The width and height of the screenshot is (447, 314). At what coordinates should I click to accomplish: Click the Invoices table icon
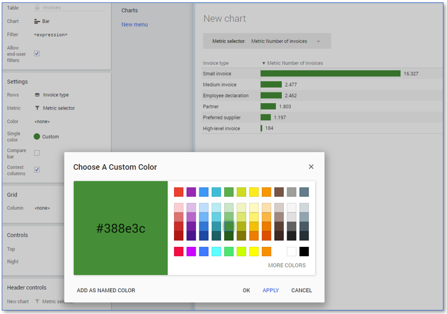pyautogui.click(x=37, y=8)
